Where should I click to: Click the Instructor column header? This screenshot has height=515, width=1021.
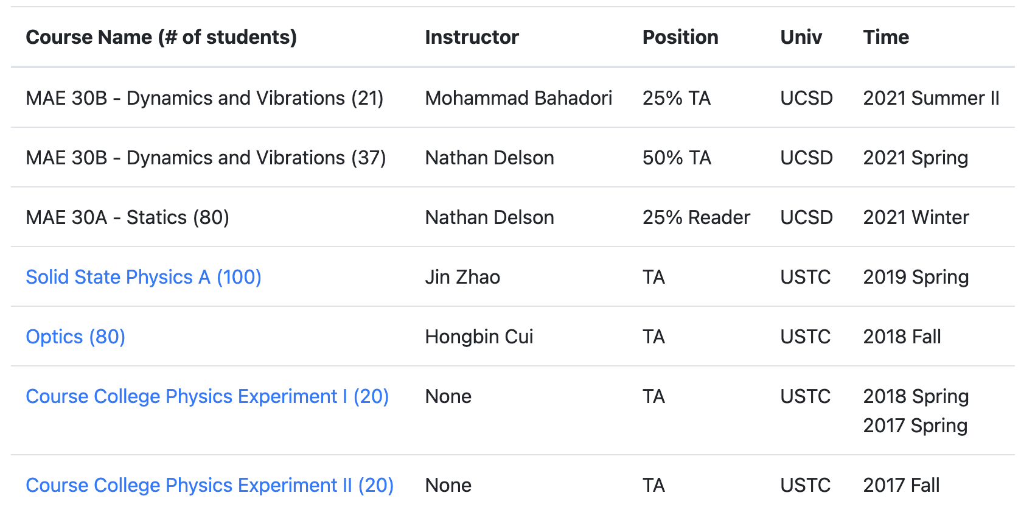[472, 37]
